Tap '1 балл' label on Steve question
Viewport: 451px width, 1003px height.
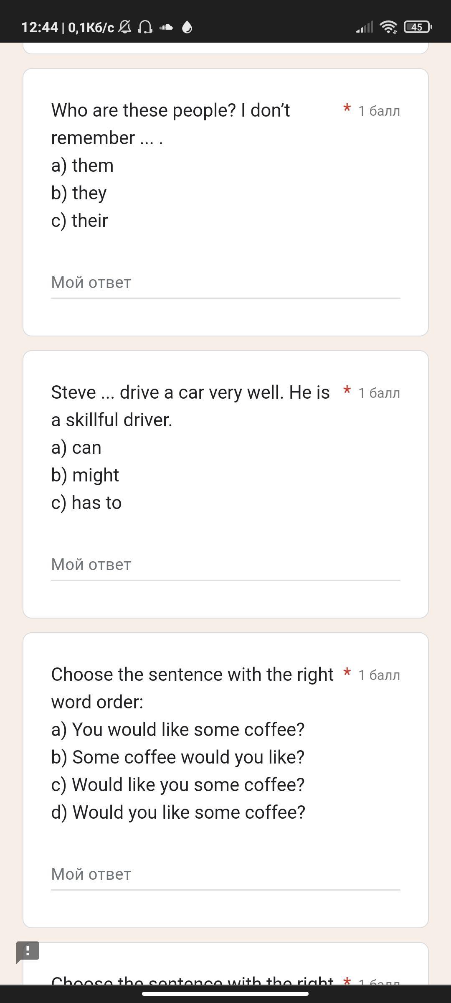pyautogui.click(x=379, y=393)
